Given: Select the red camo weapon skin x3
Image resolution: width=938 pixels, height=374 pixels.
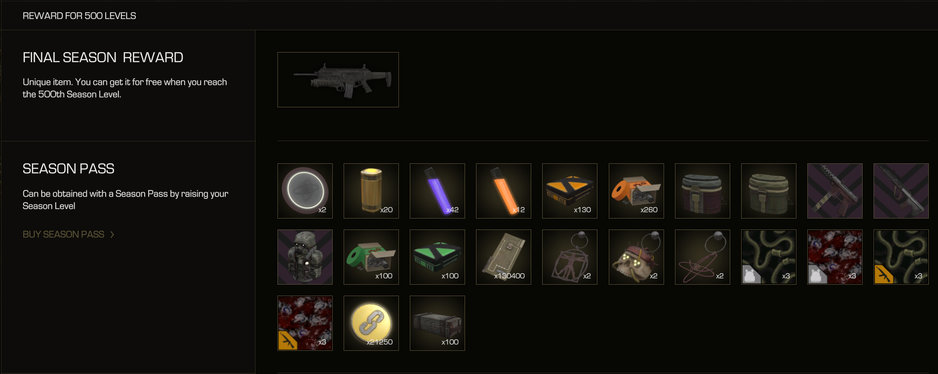Looking at the screenshot, I should (305, 323).
